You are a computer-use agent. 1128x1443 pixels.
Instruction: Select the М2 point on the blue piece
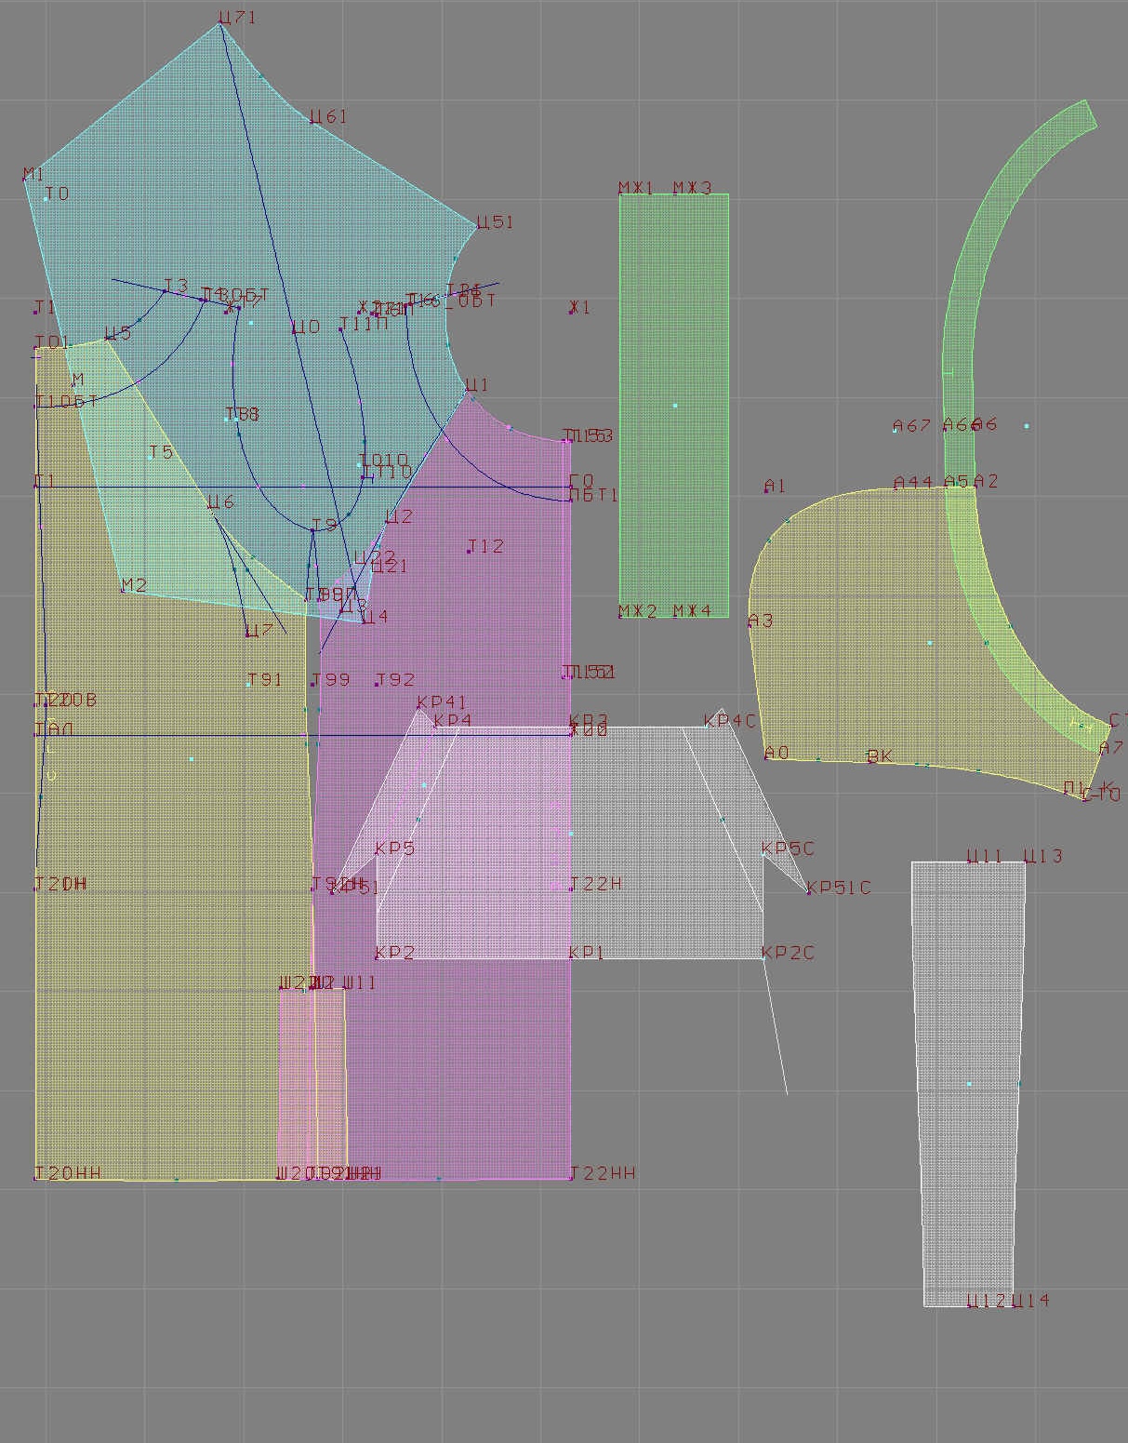pyautogui.click(x=123, y=590)
